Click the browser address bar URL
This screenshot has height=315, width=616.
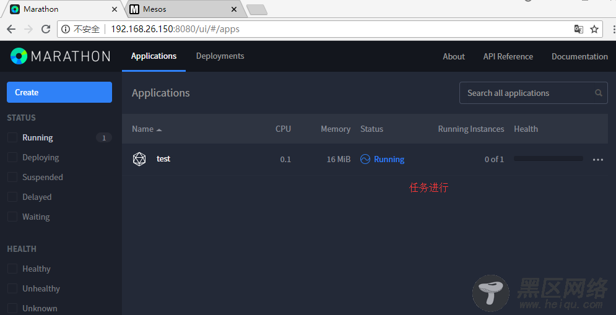click(x=175, y=29)
